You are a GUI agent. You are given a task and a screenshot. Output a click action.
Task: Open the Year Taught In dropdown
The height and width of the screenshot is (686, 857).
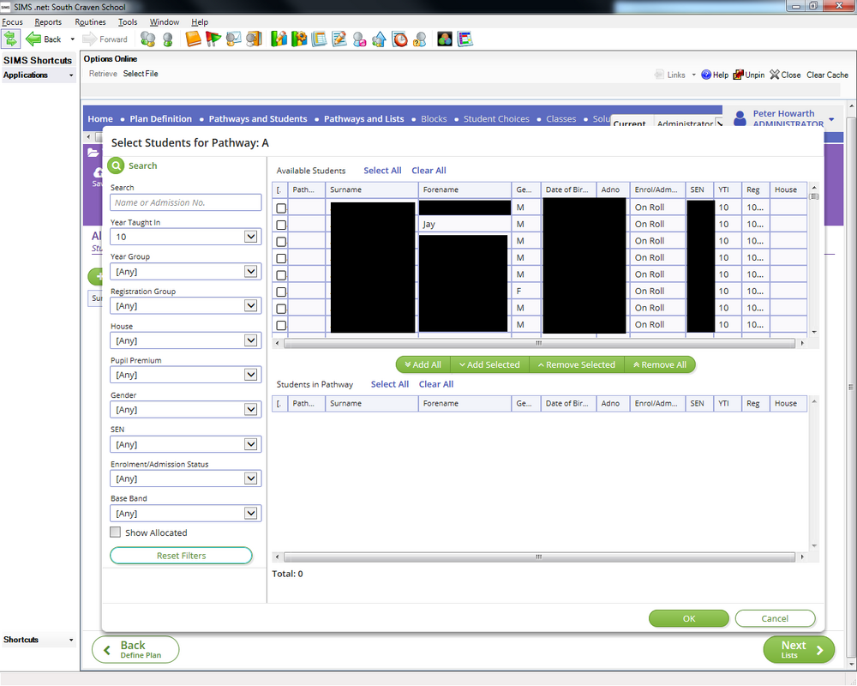(251, 237)
